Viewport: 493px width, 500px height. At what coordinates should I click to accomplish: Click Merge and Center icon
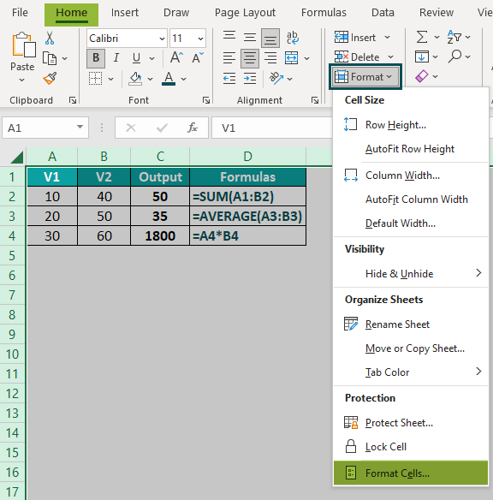pyautogui.click(x=292, y=58)
